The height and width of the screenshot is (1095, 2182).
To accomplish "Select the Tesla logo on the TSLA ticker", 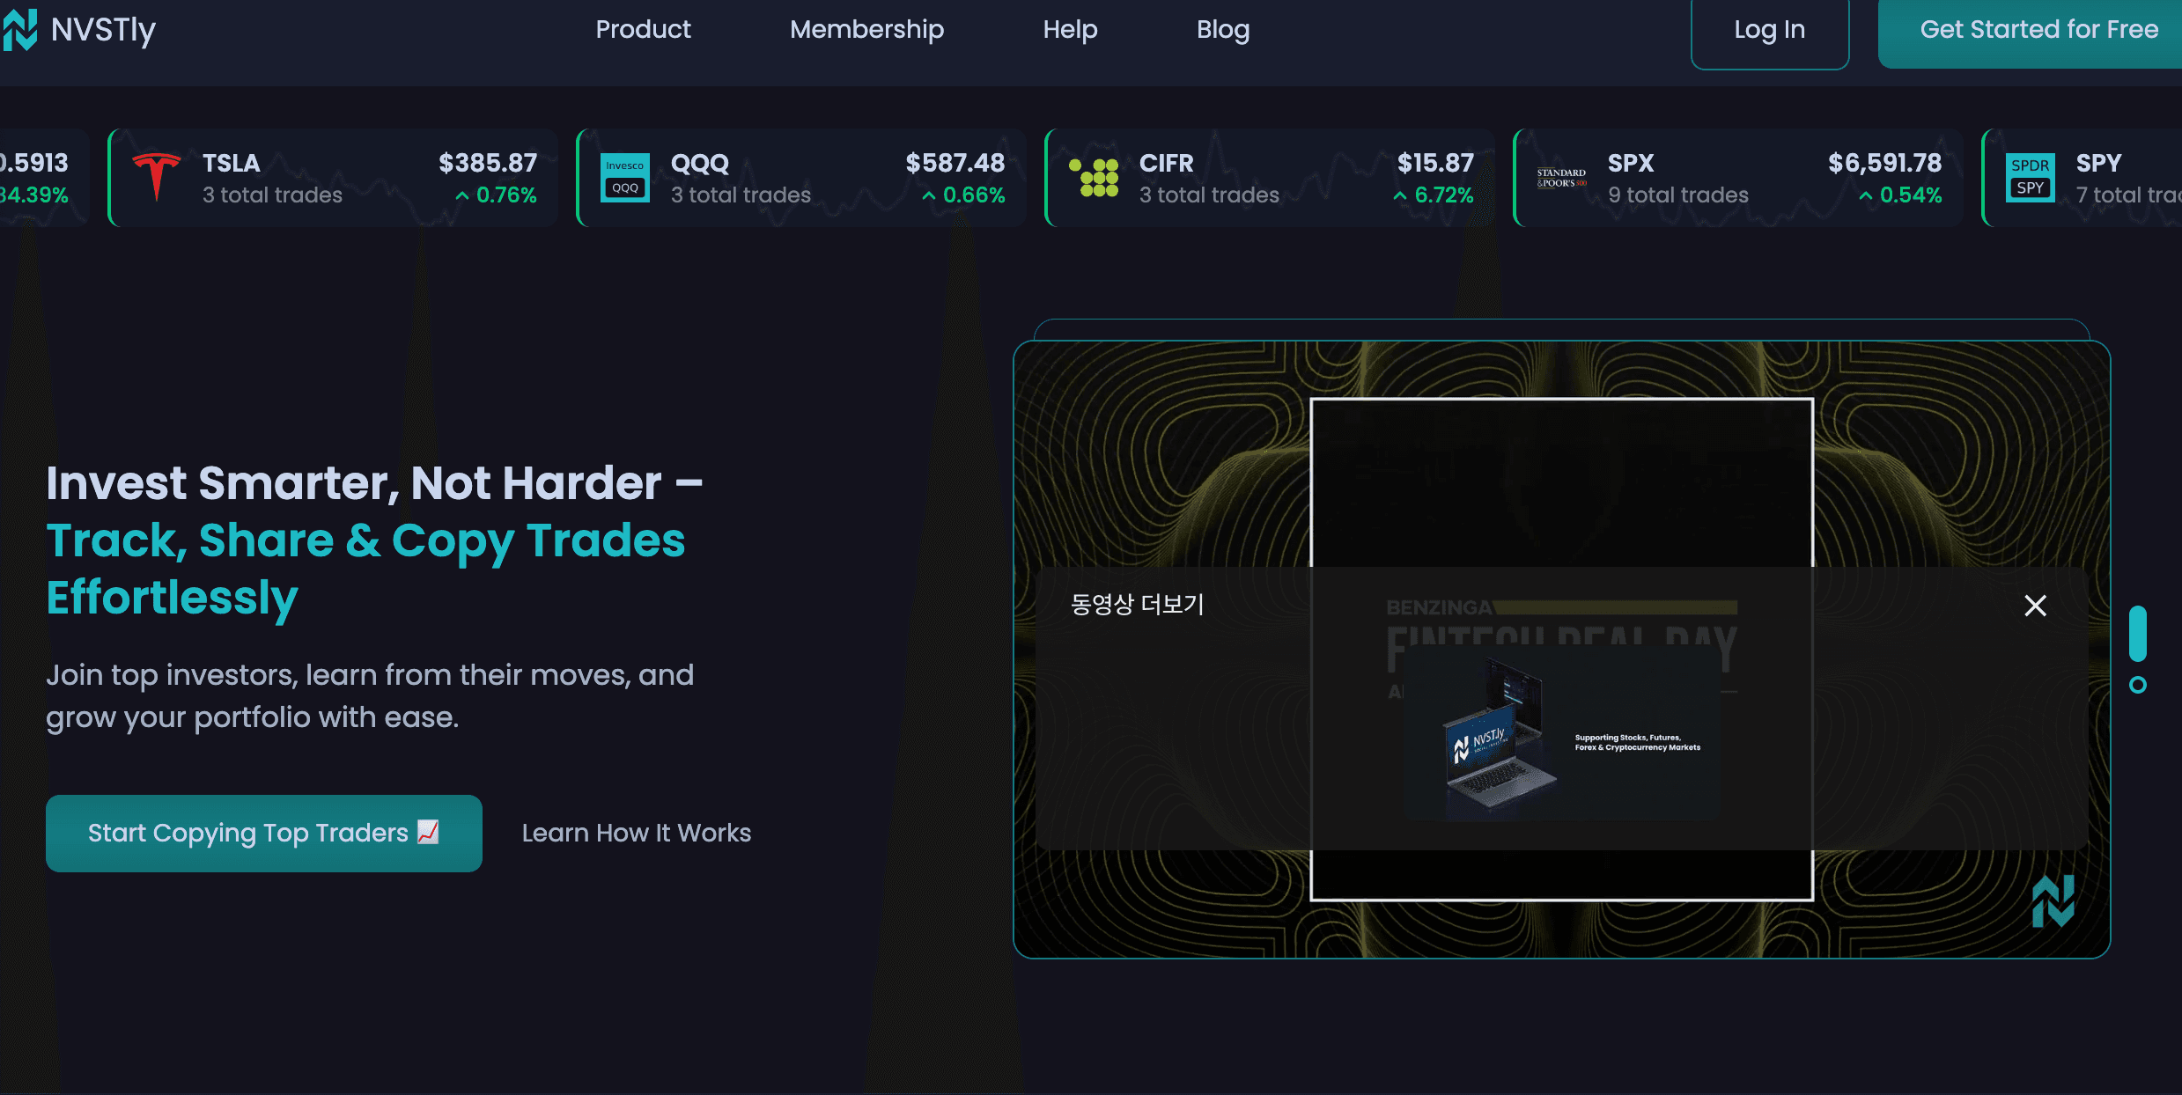I will pos(158,176).
